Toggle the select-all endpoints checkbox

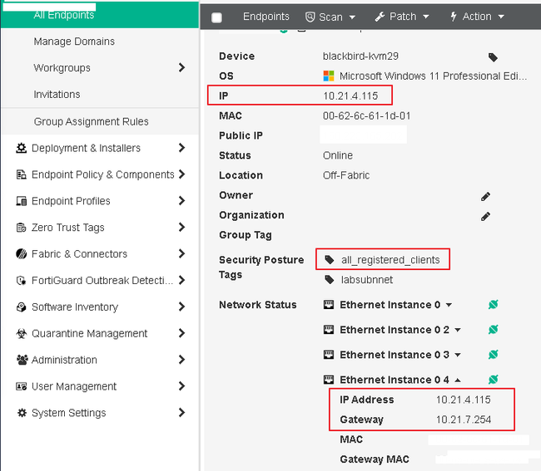pyautogui.click(x=217, y=17)
